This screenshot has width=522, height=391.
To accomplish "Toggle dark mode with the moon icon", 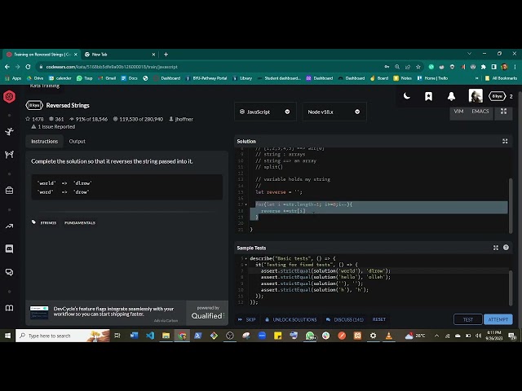I will 407,96.
